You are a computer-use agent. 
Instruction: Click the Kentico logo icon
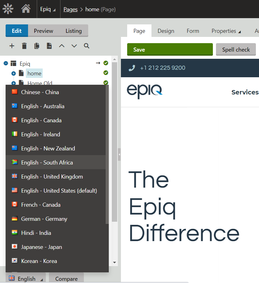tap(8, 9)
